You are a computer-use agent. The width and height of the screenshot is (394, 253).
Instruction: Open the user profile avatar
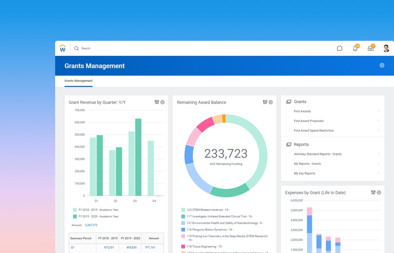click(x=386, y=48)
